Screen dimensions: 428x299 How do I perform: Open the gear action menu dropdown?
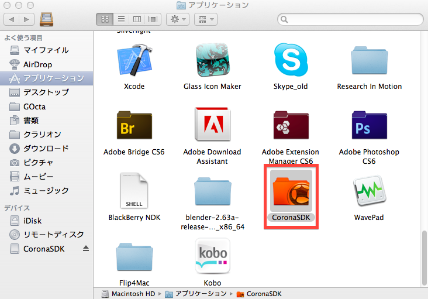click(x=178, y=19)
